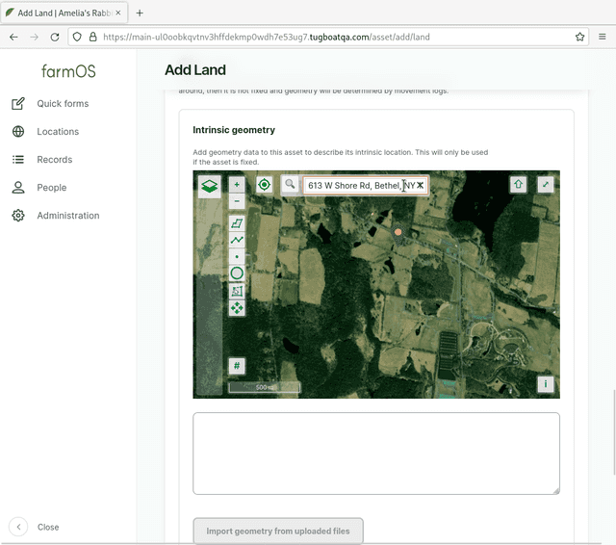The image size is (616, 545).
Task: Switch the map to fullscreen
Action: (x=546, y=184)
